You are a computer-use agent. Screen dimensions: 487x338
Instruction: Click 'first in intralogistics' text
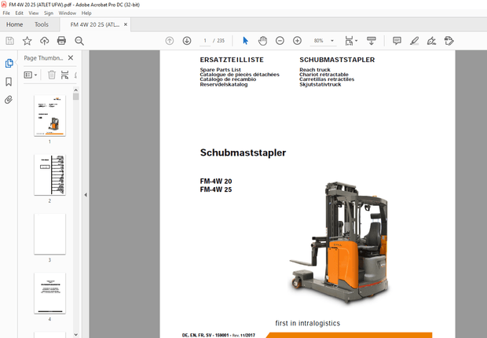tap(307, 323)
